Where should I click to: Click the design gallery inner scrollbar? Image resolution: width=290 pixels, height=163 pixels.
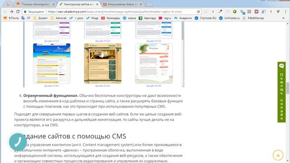(183, 30)
